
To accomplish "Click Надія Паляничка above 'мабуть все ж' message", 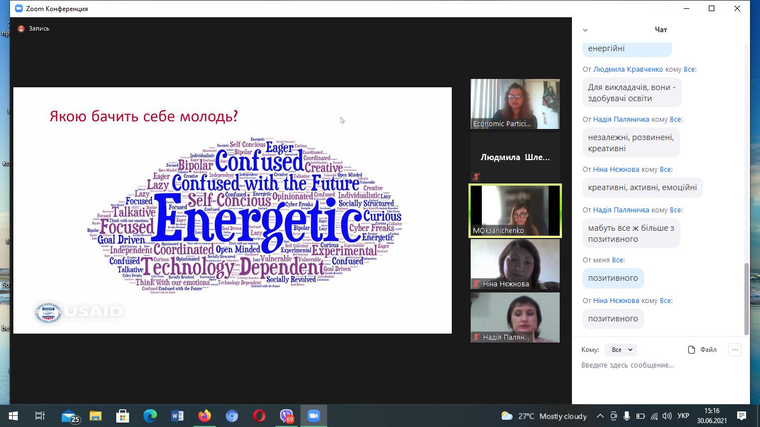I will tap(621, 210).
